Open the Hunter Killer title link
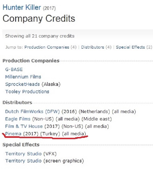The width and height of the screenshot is (153, 169). (22, 7)
